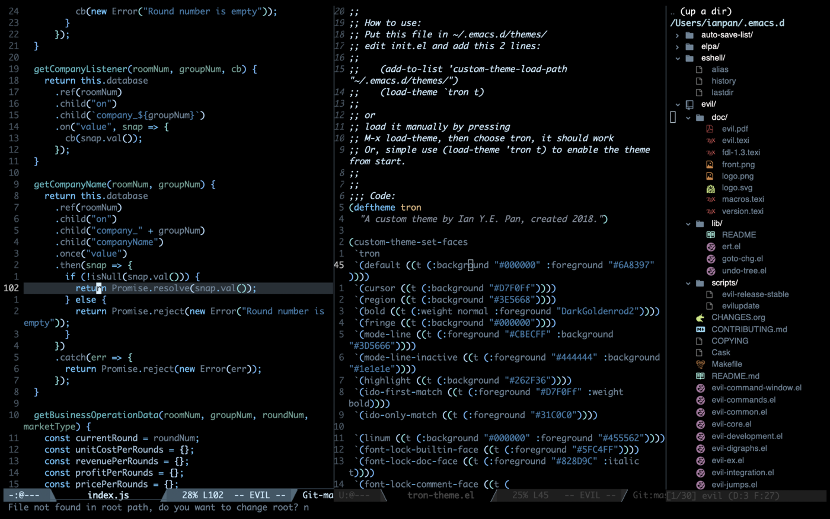
Task: Collapse the doc folder chevron
Action: 688,117
